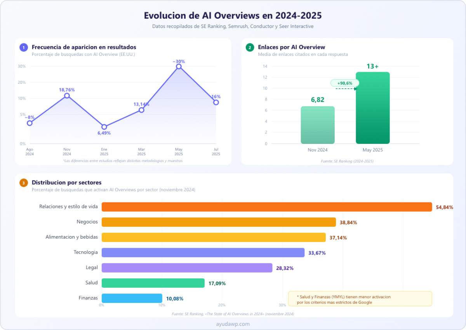This screenshot has height=330, width=466.
Task: Click the ayudawp.com link at the bottom
Action: tap(233, 324)
